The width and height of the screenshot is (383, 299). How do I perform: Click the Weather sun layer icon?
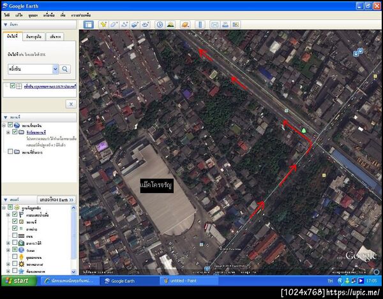click(21, 264)
